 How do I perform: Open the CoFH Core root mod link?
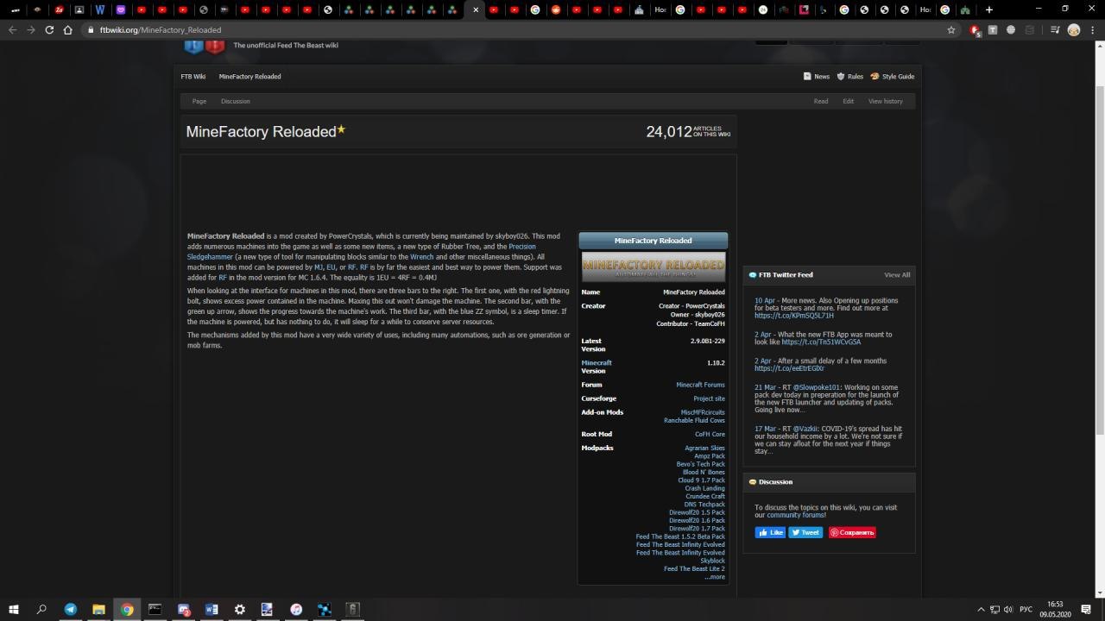[710, 434]
